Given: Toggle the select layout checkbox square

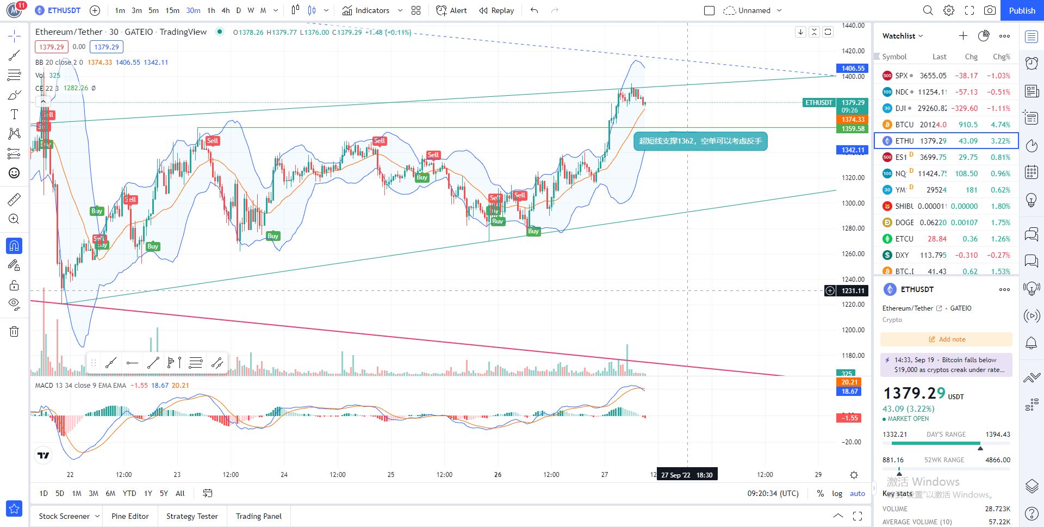Looking at the screenshot, I should point(709,10).
